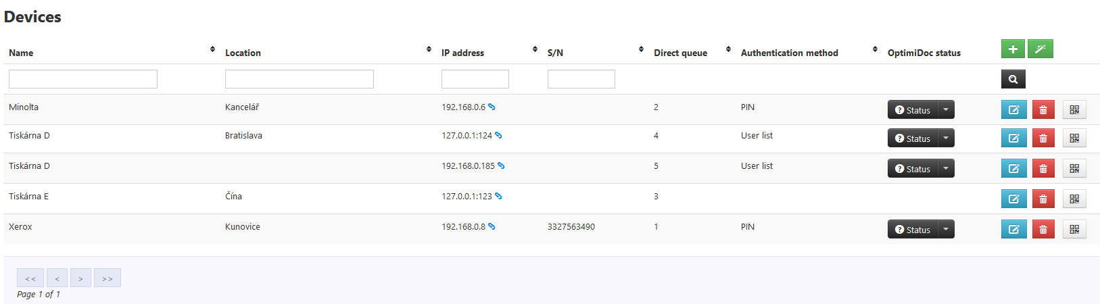Click the green add device plus button
This screenshot has height=304, width=1100.
1012,49
